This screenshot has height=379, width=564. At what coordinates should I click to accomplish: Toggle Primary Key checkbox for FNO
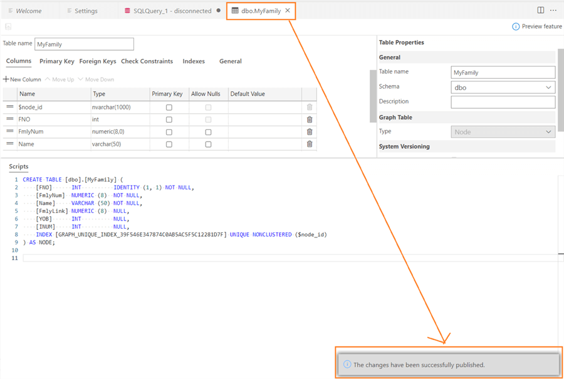coord(169,119)
